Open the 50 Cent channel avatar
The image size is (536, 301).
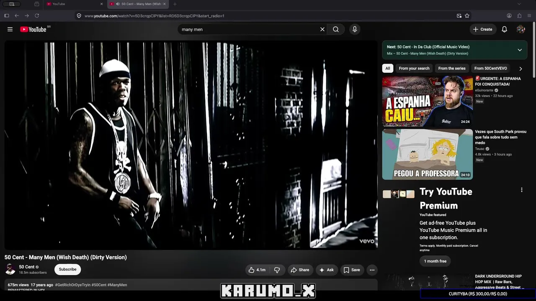coord(10,270)
